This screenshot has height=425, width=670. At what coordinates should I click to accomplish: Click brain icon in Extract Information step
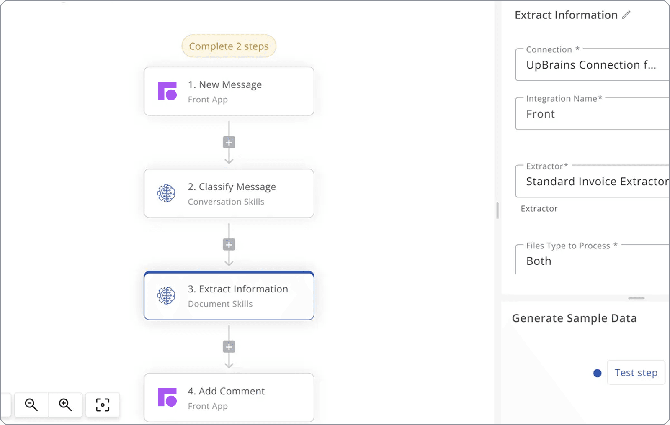point(166,296)
